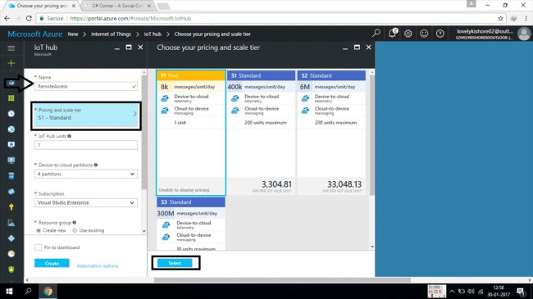
Task: Click the clock Recent icon in sidebar
Action: 11,114
